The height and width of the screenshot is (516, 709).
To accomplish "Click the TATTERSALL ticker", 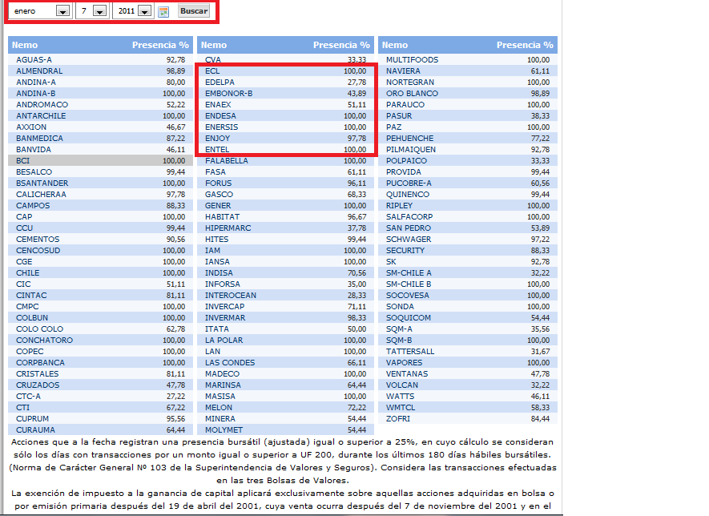I will (410, 352).
